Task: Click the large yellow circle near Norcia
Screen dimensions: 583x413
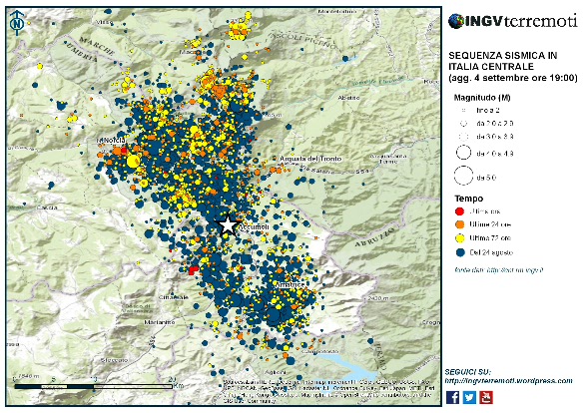Action: tap(133, 162)
